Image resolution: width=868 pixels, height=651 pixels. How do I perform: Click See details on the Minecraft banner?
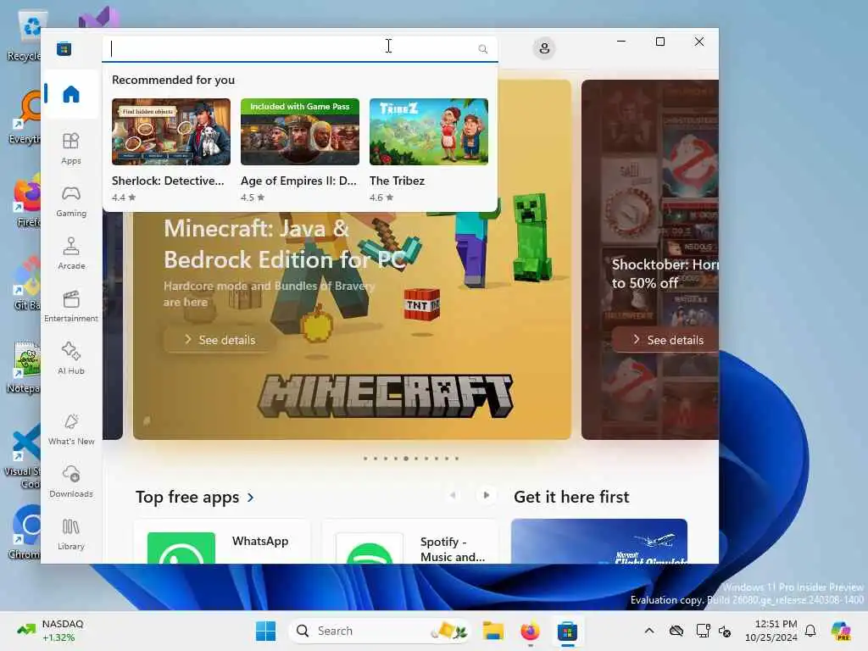pos(220,340)
